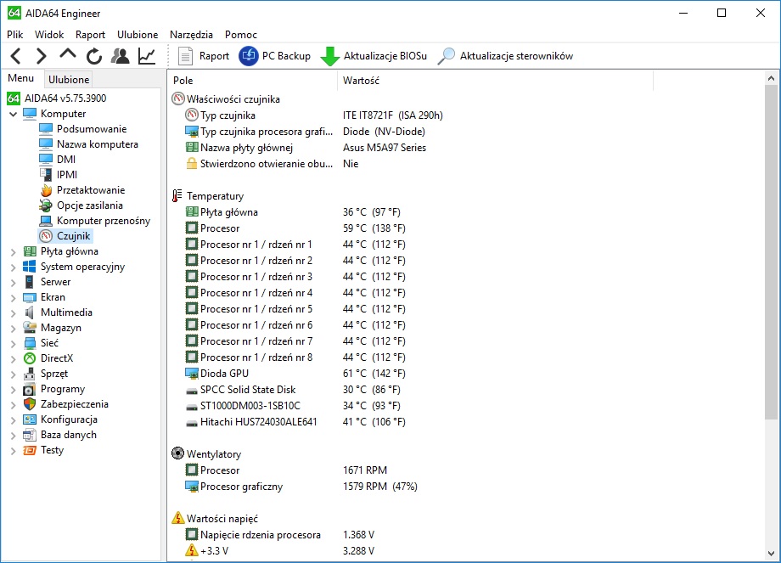Expand the Programy tree node
The height and width of the screenshot is (563, 781).
(14, 390)
